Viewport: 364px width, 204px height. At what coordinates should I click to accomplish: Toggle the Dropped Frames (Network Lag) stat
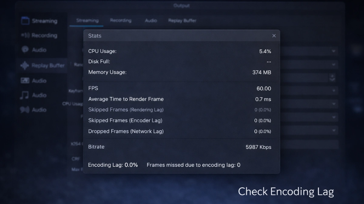tap(126, 131)
